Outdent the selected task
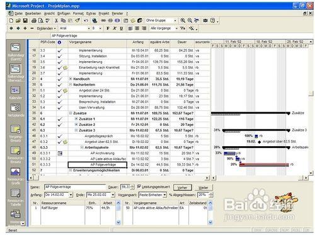Image resolution: width=315 pixels, height=235 pixels. pyautogui.click(x=11, y=28)
